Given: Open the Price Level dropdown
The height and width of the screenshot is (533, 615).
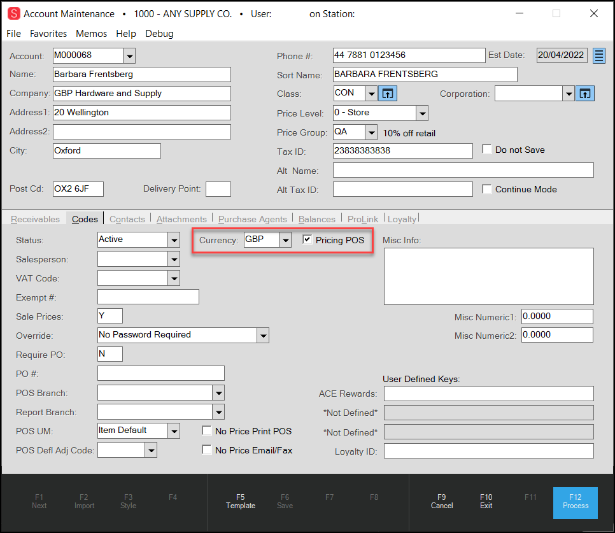Looking at the screenshot, I should click(x=422, y=113).
